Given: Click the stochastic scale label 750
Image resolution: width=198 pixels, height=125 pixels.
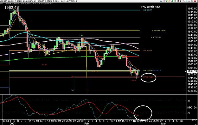Looking at the screenshot, I should pyautogui.click(x=189, y=113).
